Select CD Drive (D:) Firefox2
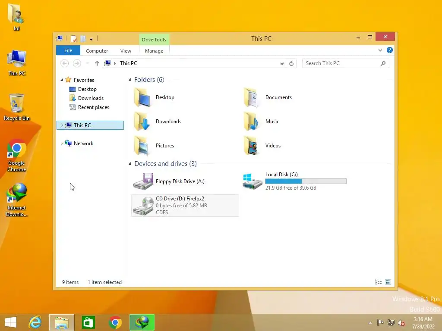Screen dimensions: 442x331 (185, 206)
